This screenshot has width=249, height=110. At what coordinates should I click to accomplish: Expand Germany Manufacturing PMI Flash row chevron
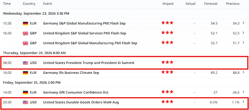point(243,23)
